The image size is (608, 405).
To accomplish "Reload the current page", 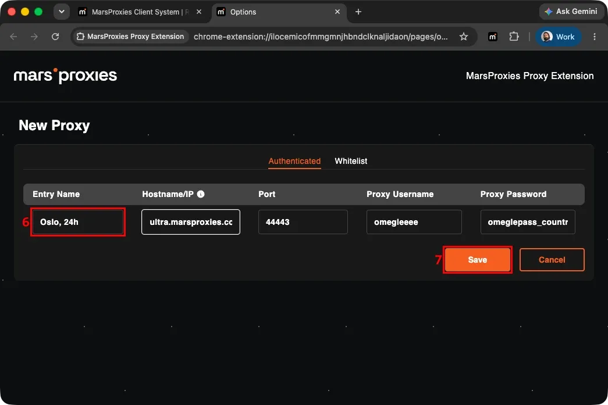I will (55, 37).
